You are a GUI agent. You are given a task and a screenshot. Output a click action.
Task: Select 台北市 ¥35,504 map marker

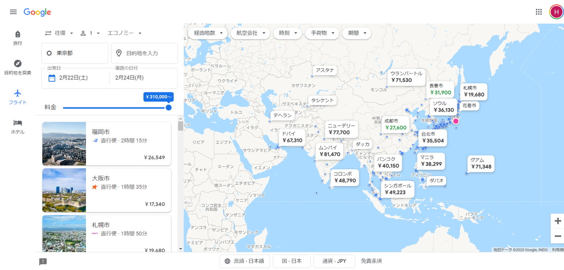click(x=432, y=137)
